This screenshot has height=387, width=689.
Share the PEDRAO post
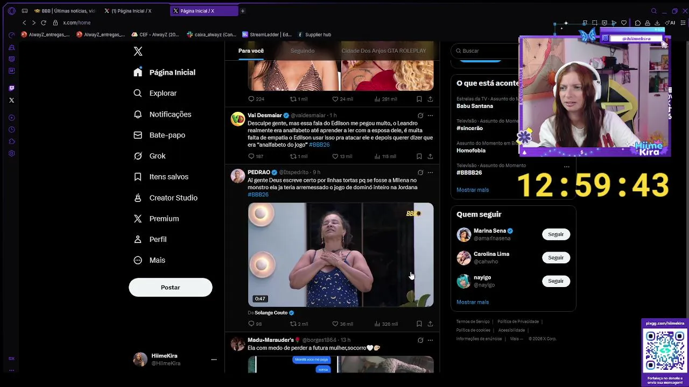[x=430, y=324]
